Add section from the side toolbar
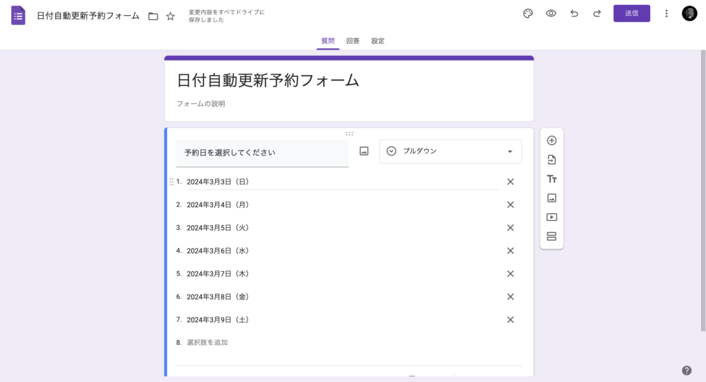 point(552,236)
